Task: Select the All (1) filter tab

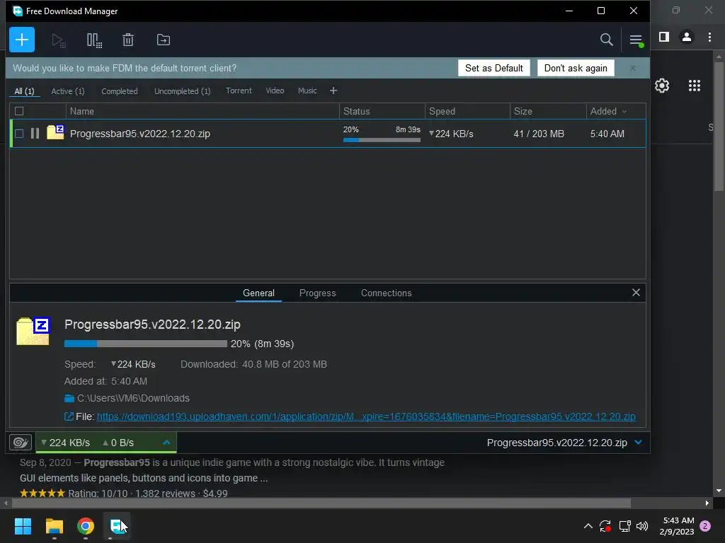Action: (25, 91)
